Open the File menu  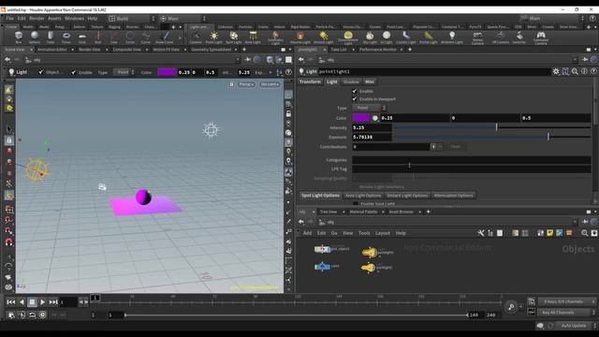(9, 19)
